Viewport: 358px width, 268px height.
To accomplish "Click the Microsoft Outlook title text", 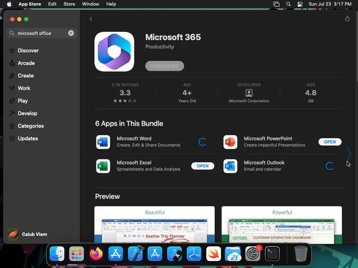I will (264, 163).
